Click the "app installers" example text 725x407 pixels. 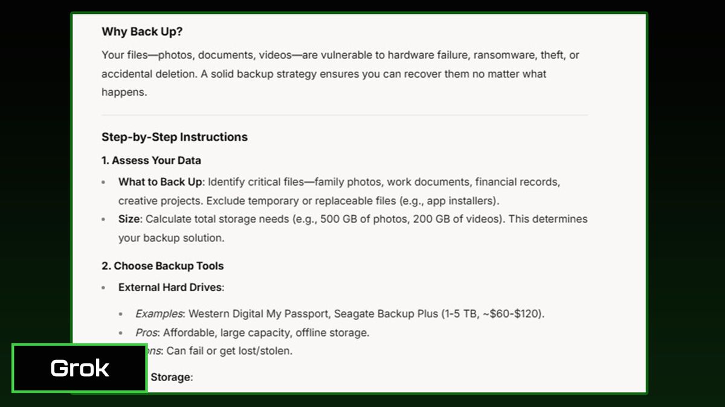pyautogui.click(x=463, y=200)
